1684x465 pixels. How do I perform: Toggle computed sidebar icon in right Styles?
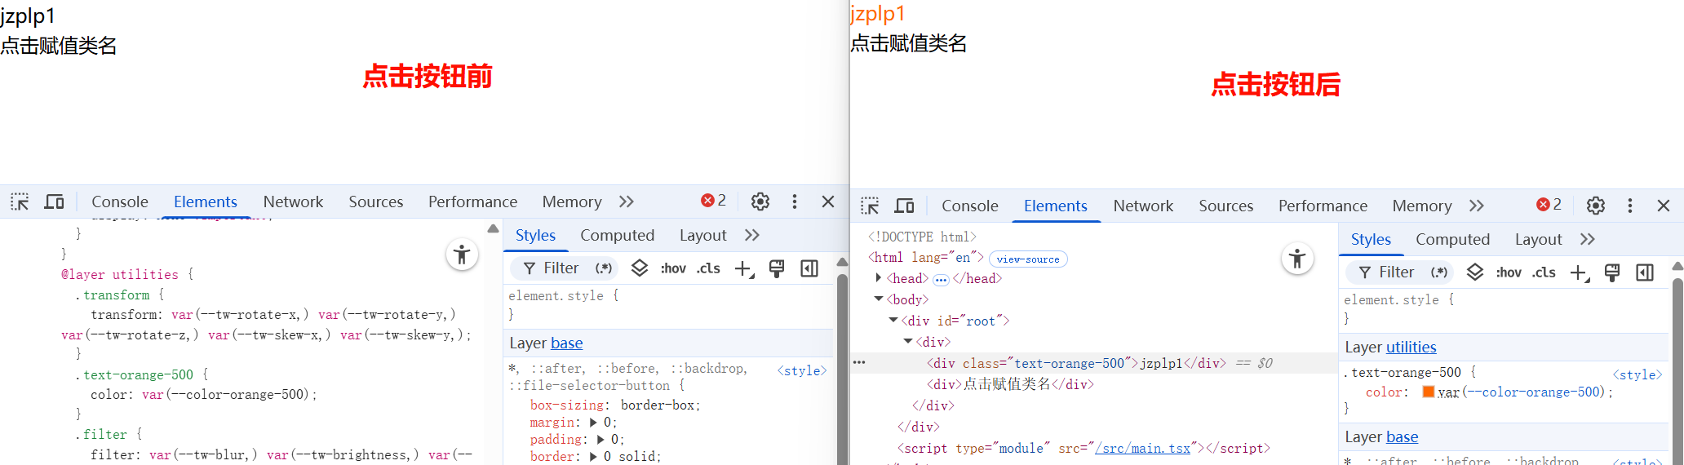[1645, 272]
